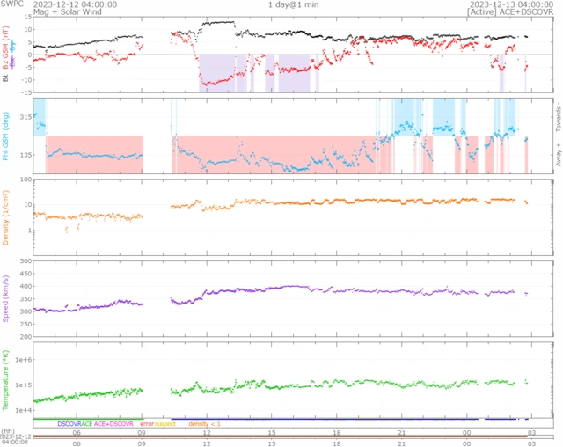Image resolution: width=563 pixels, height=447 pixels.
Task: Click the '(hh)' time unit label
Action: [8, 431]
